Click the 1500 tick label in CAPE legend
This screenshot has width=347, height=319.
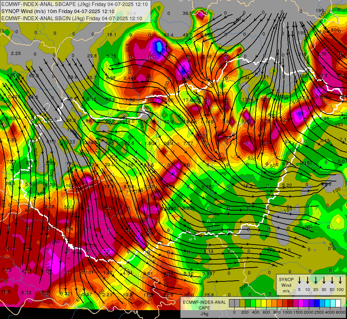tap(298, 312)
